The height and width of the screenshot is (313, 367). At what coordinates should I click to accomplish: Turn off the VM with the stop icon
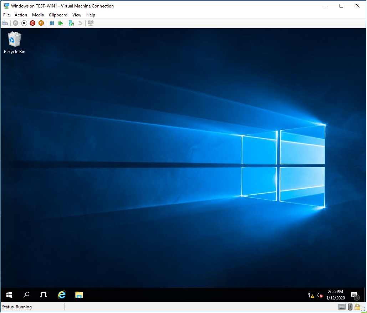point(24,23)
